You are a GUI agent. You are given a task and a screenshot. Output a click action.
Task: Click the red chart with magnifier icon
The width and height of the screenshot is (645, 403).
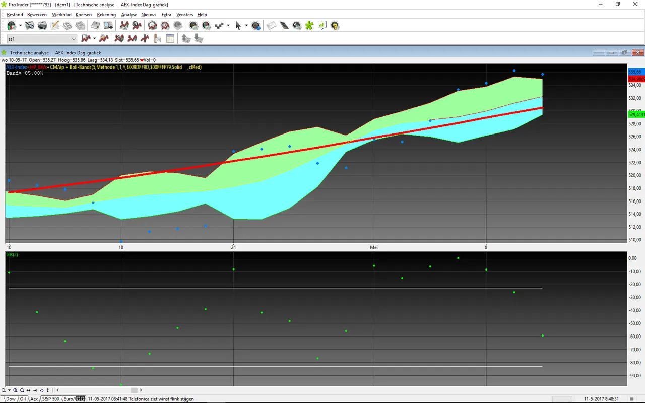(x=136, y=25)
